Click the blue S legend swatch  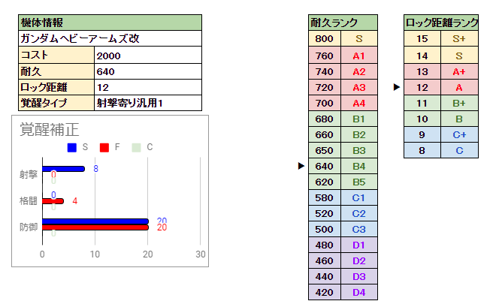tap(72, 148)
